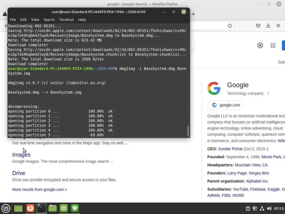Open the File menu in terminal
Image resolution: width=285 pixels, height=214 pixels.
point(13,20)
